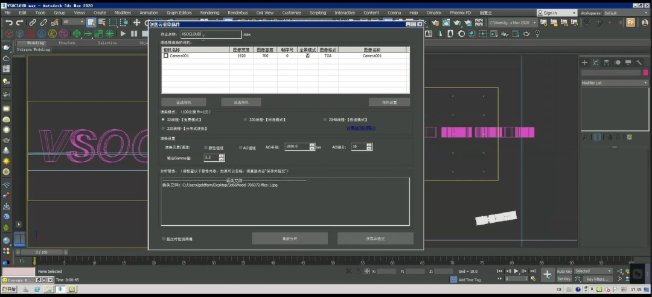Click the Undo arrow in main toolbar

point(8,22)
